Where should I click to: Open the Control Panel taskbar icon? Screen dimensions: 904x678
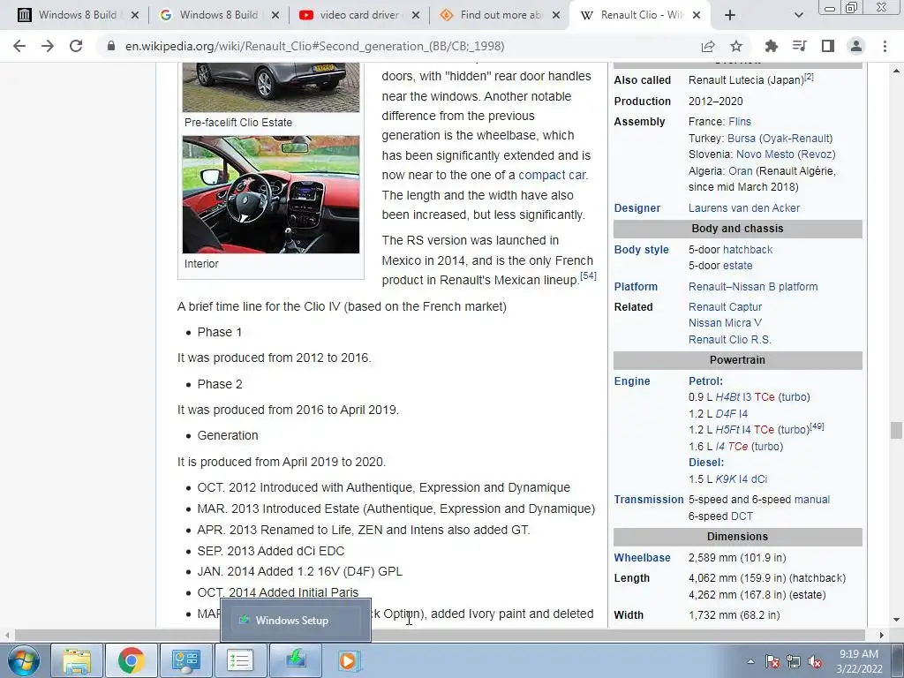tap(185, 660)
